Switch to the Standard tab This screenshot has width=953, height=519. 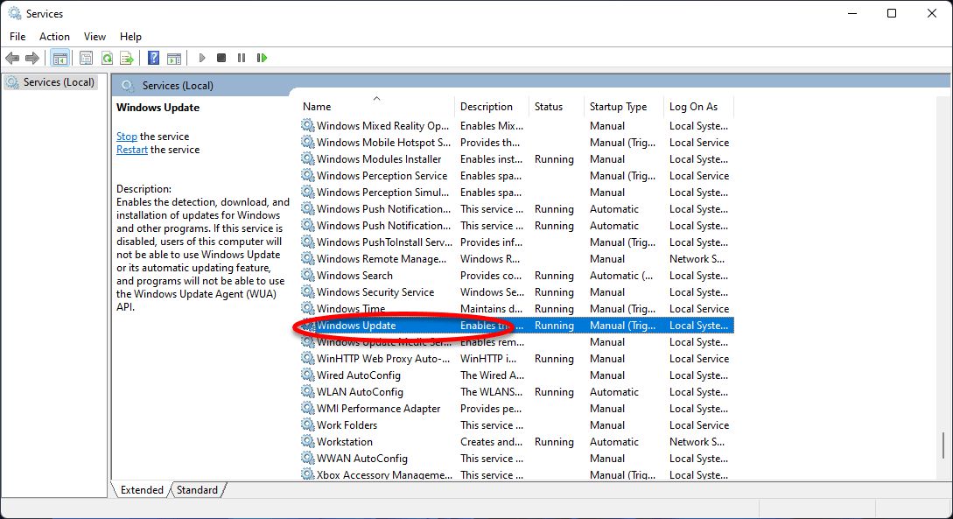point(197,490)
